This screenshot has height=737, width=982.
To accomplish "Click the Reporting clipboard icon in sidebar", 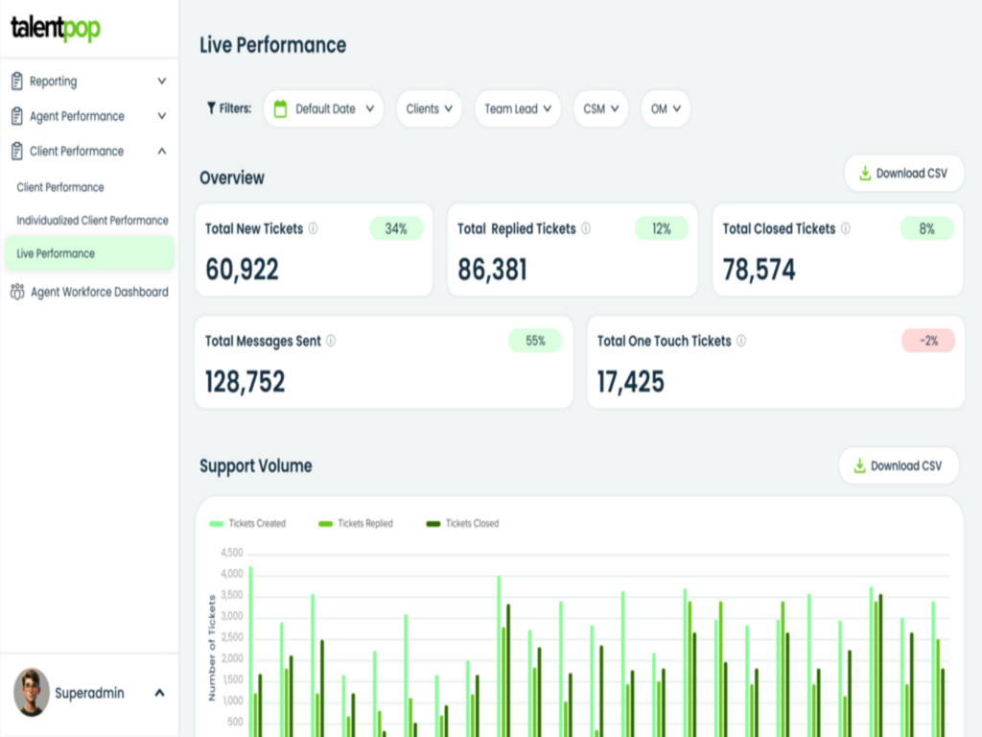I will tap(17, 81).
